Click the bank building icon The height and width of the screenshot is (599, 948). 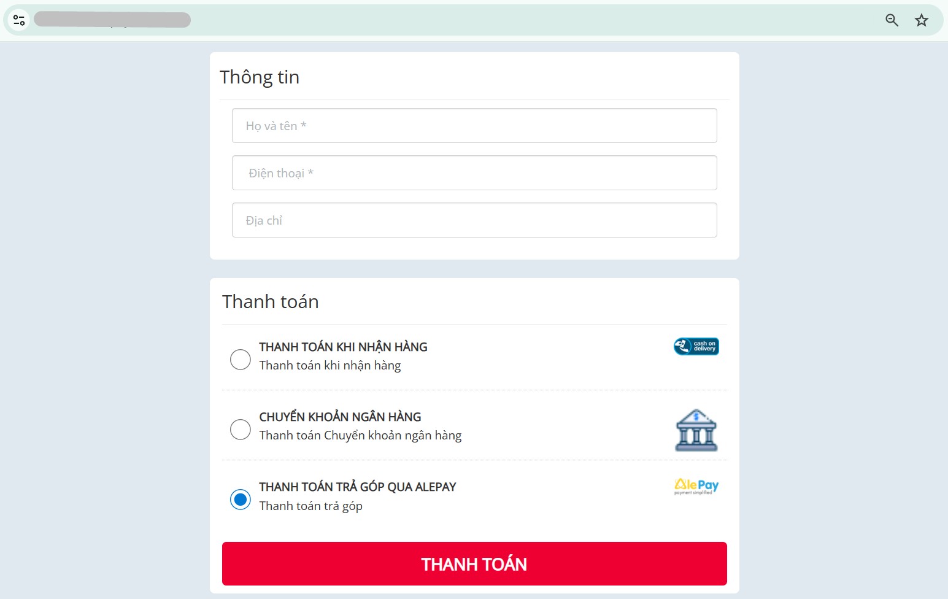[696, 430]
